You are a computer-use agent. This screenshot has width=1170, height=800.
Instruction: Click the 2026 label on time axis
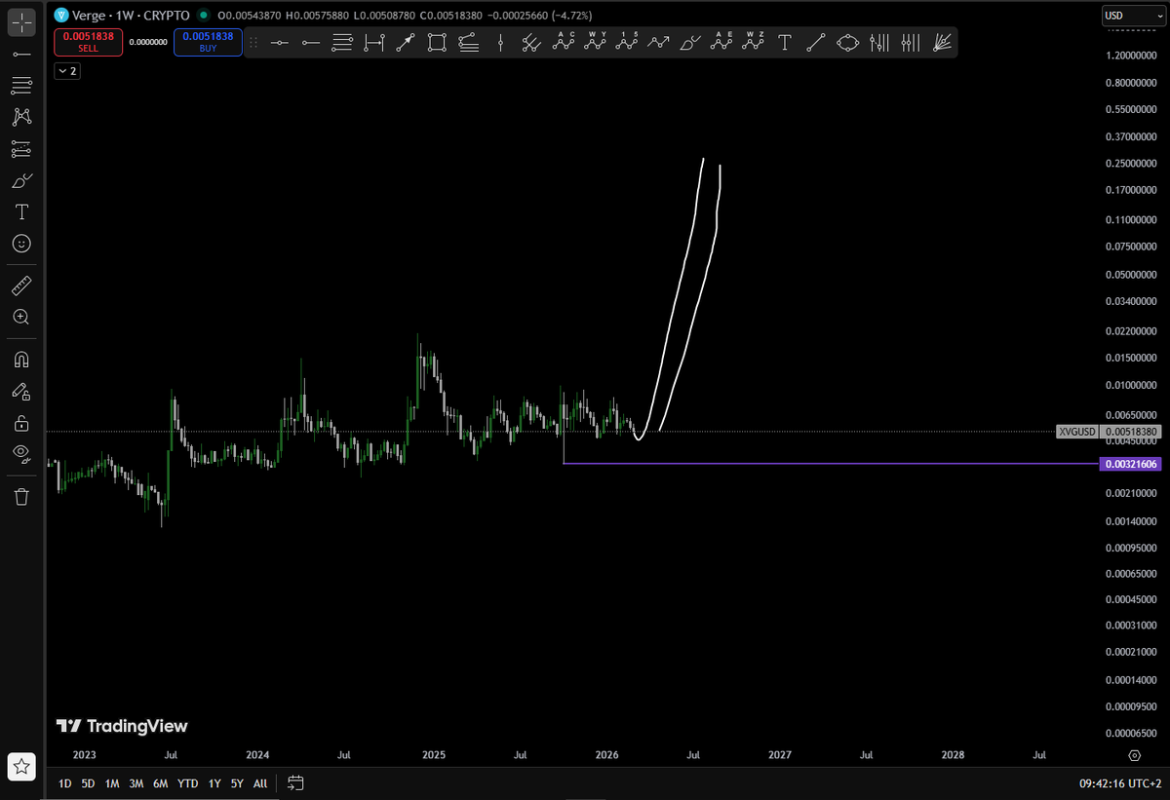606,755
